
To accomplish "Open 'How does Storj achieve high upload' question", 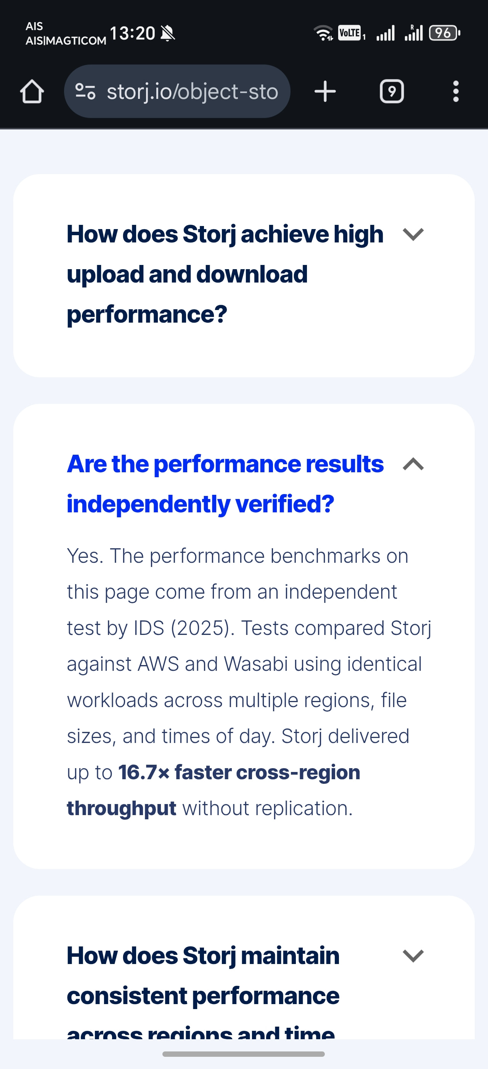I will click(225, 274).
